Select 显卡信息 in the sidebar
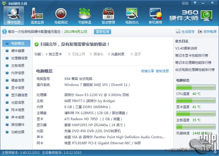This screenshot has height=156, width=219. 18,88
